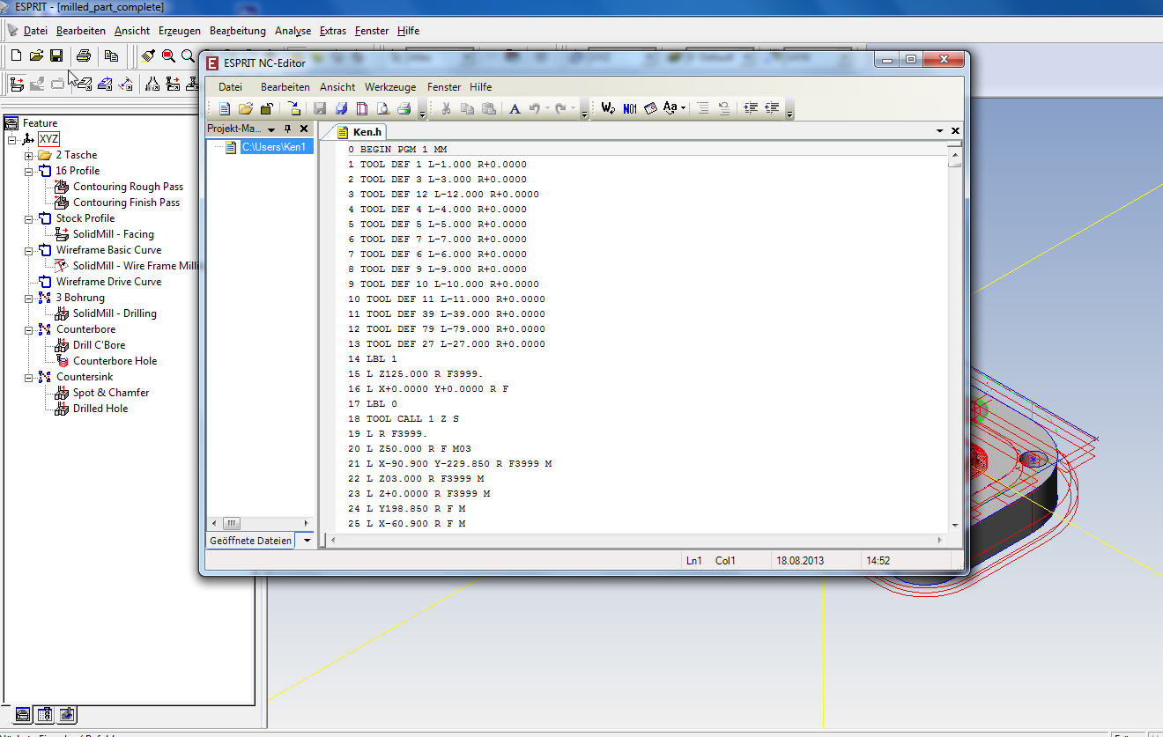Select the Geöffnete Dateien tab
Screen dimensions: 1163x737
pos(250,541)
